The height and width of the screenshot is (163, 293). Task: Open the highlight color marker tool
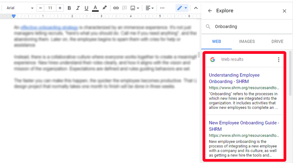click(105, 8)
